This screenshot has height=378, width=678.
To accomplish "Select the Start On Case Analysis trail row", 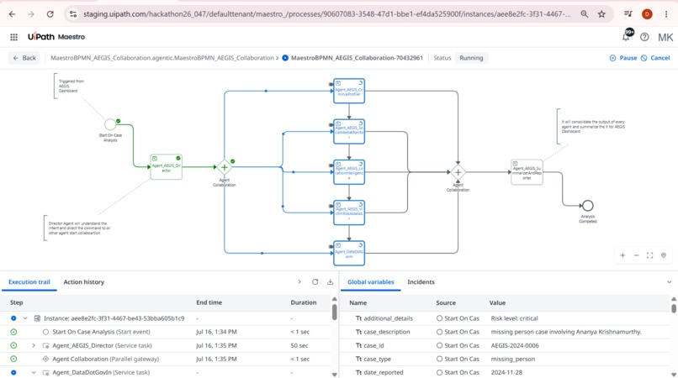I will tap(166, 332).
